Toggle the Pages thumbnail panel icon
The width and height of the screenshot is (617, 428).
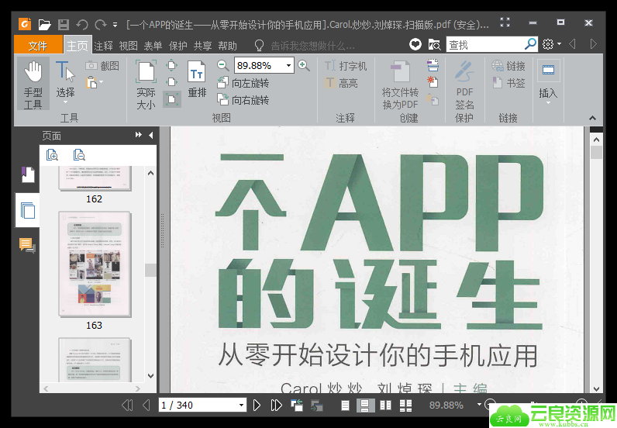pos(28,210)
